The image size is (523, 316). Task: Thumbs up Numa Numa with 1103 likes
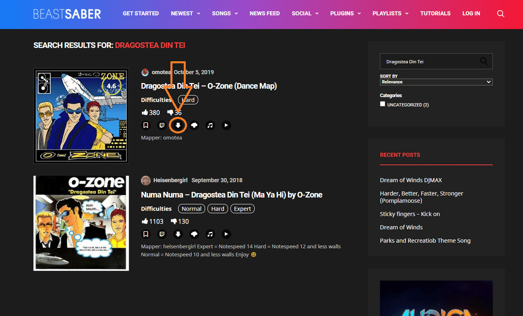(x=145, y=221)
